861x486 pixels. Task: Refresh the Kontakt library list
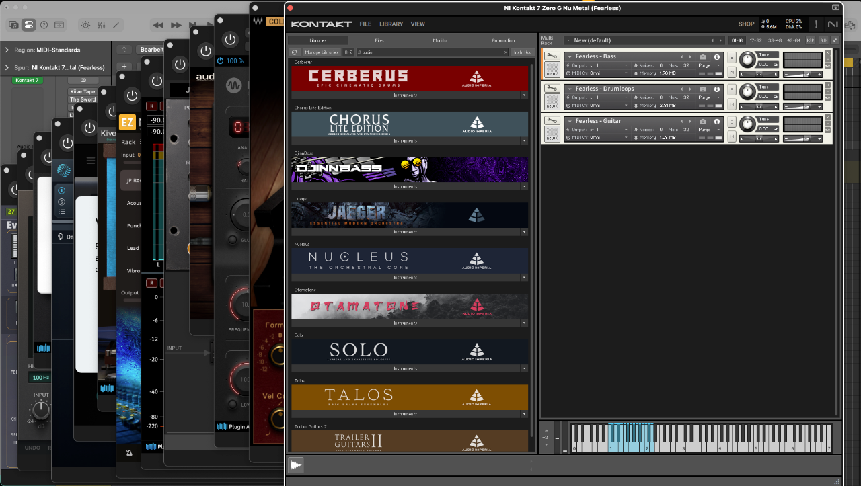[x=295, y=52]
